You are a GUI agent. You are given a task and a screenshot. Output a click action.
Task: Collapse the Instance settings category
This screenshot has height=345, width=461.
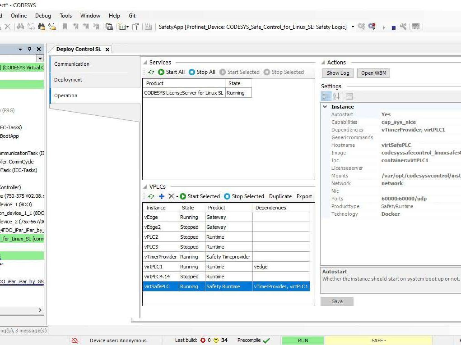pos(325,107)
